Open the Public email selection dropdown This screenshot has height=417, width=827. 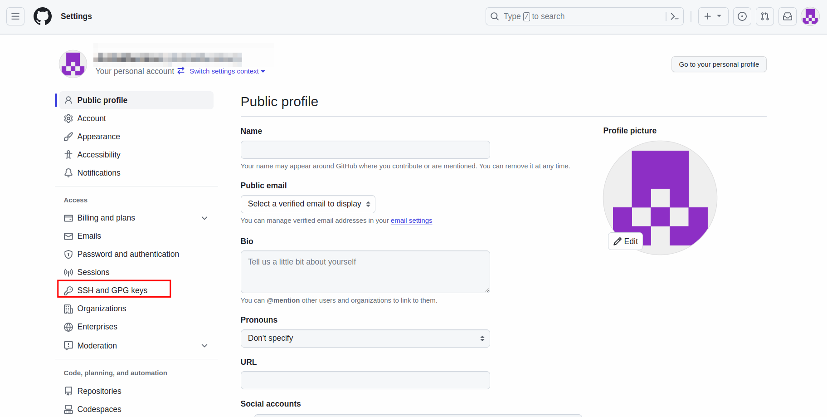pos(308,204)
